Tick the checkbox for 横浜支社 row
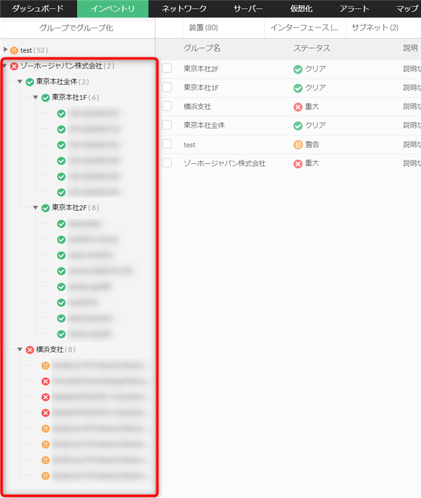 [x=167, y=106]
